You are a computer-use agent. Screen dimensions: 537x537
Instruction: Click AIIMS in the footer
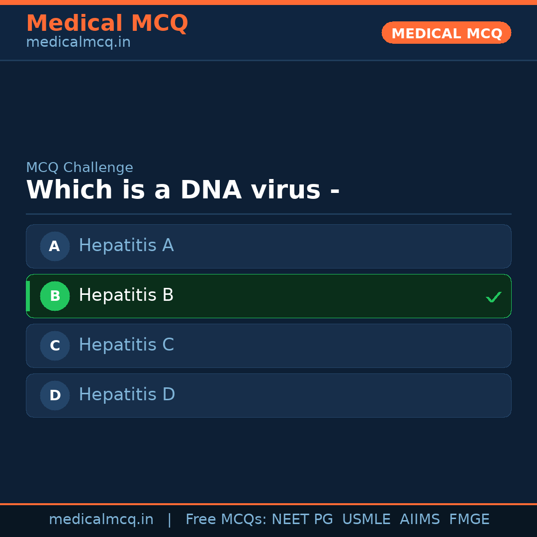point(420,520)
